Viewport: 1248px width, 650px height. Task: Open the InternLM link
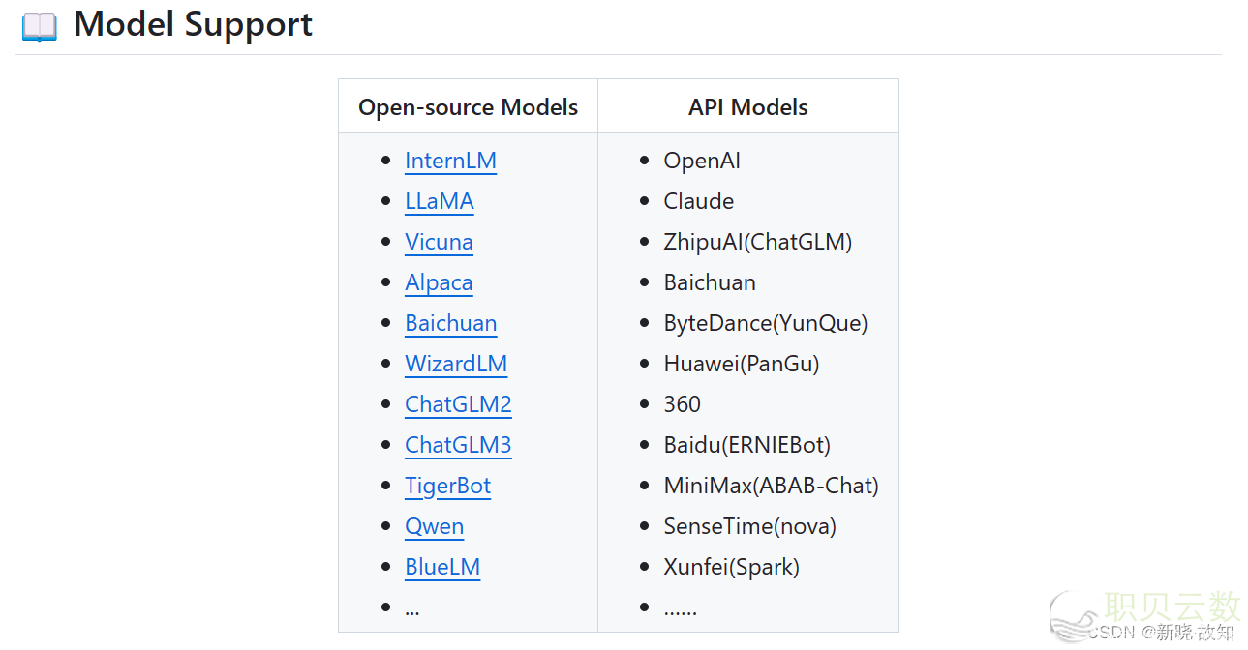[x=450, y=161]
